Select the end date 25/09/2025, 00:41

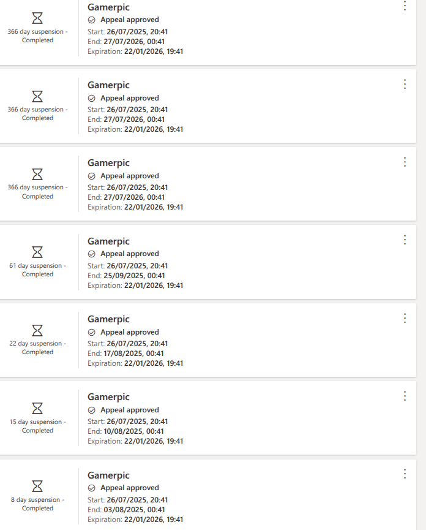tap(134, 276)
